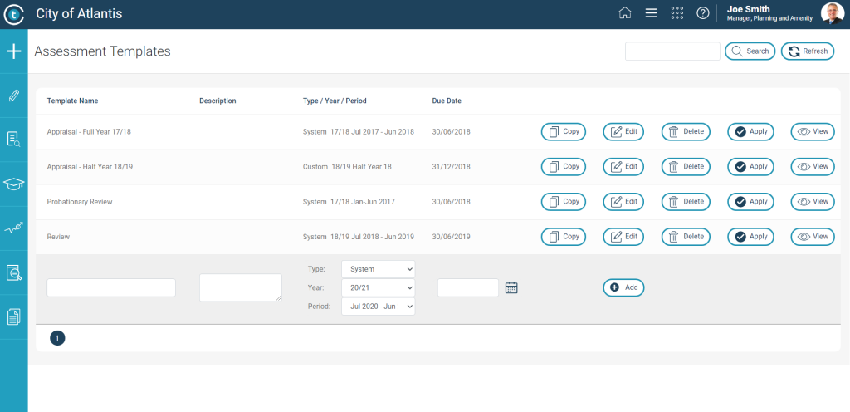Open the documents icon in sidebar
850x412 pixels.
13,316
